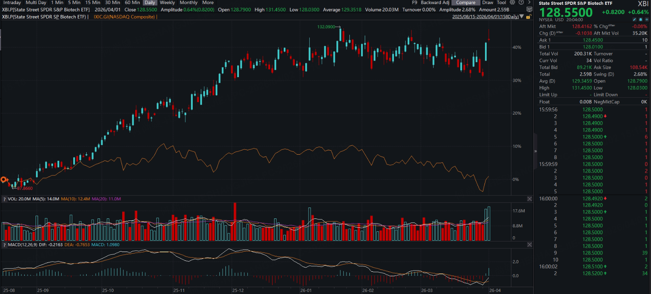The width and height of the screenshot is (651, 294).
Task: Open chart settings gear icon
Action: point(512,2)
